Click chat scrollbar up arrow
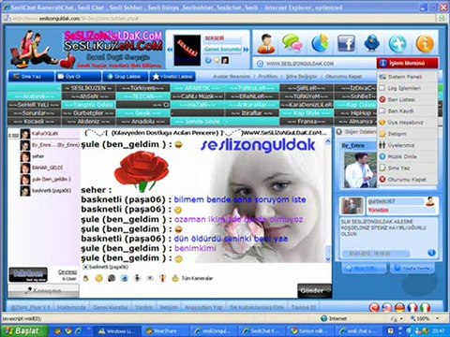 click(x=328, y=141)
